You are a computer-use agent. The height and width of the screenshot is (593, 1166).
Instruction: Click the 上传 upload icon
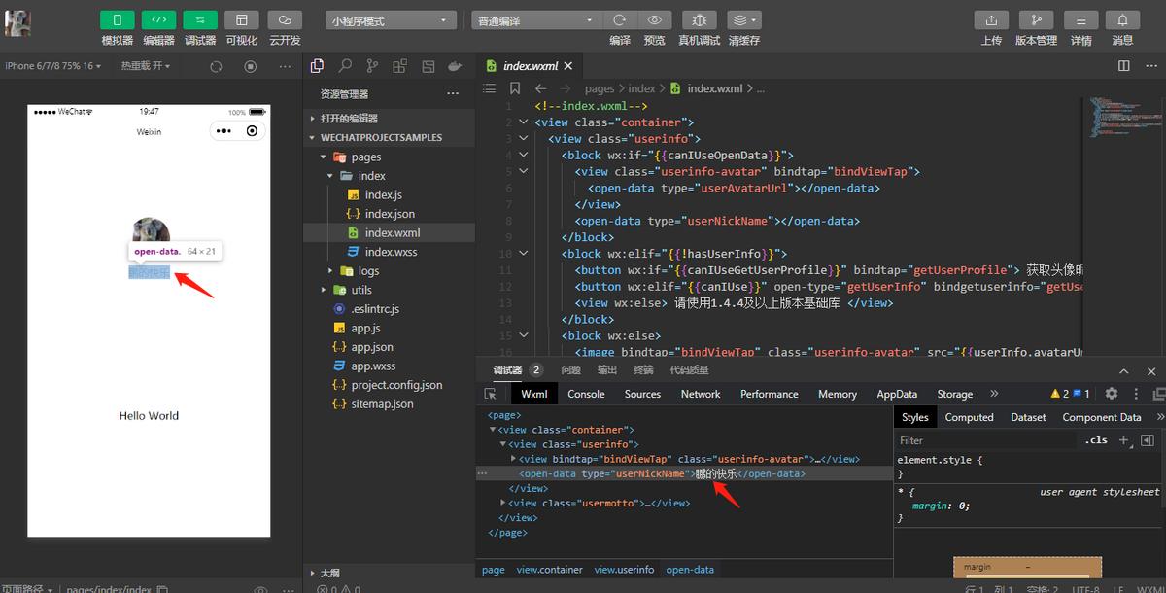tap(991, 20)
